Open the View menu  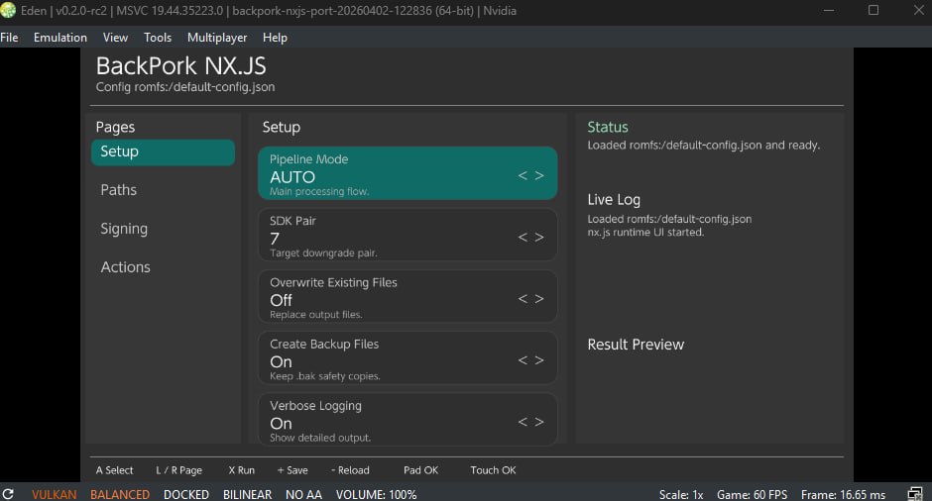(x=115, y=38)
